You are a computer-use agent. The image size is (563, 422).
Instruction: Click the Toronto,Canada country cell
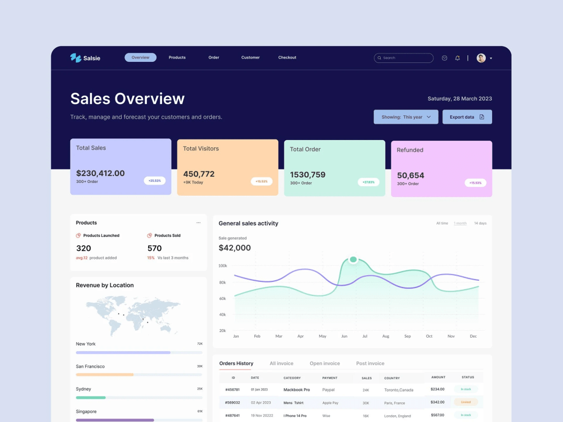click(399, 390)
